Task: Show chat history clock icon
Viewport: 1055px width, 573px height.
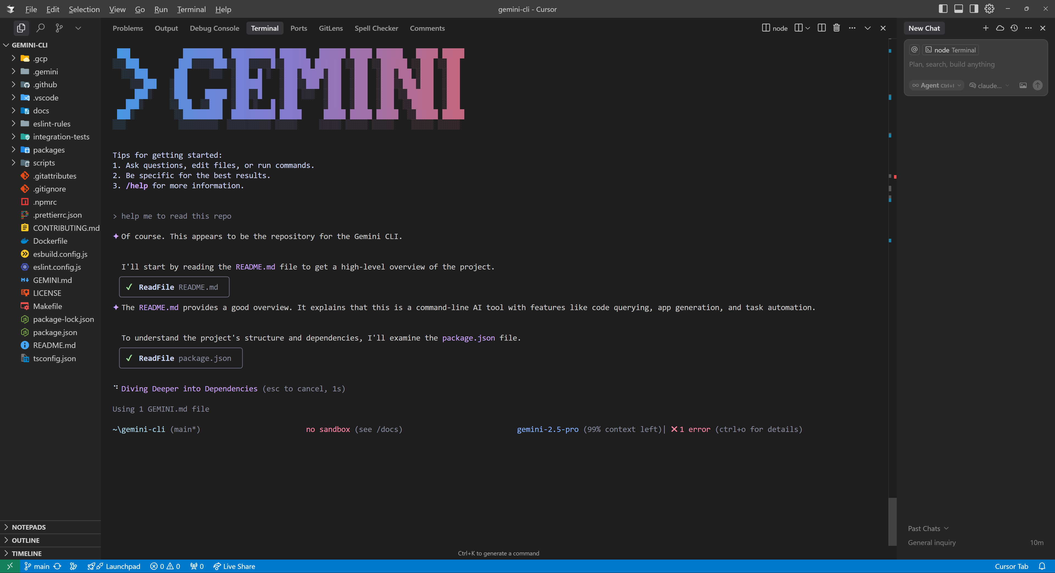Action: click(x=1014, y=28)
